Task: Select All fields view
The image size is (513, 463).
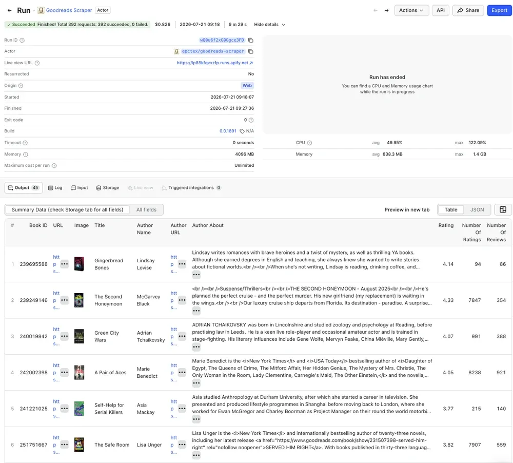Action: click(x=146, y=209)
